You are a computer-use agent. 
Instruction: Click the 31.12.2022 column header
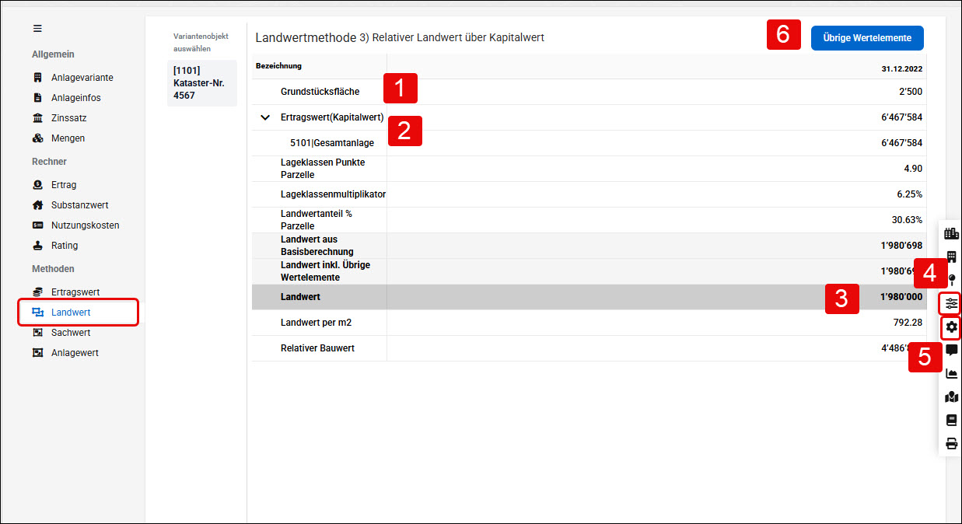point(902,68)
